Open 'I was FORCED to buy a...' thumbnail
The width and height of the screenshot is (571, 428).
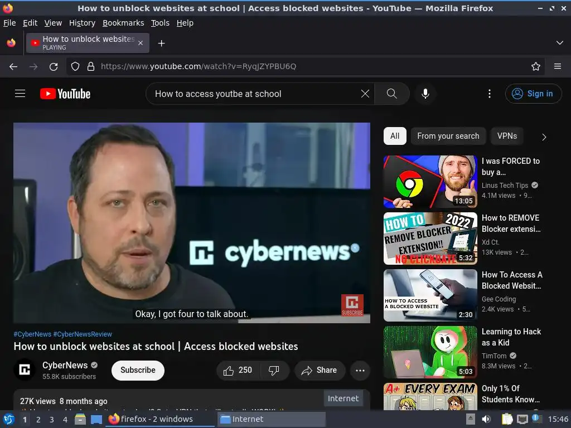pyautogui.click(x=430, y=182)
